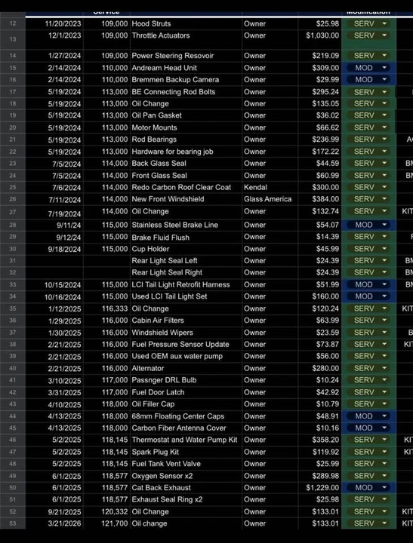Select the Glass America cell

(270, 199)
